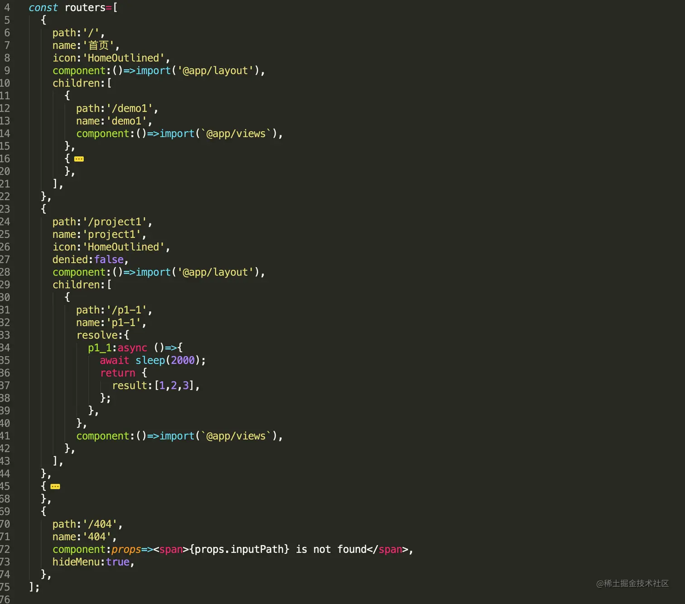Image resolution: width=685 pixels, height=604 pixels.
Task: Click line number 8 in the gutter
Action: coord(7,58)
